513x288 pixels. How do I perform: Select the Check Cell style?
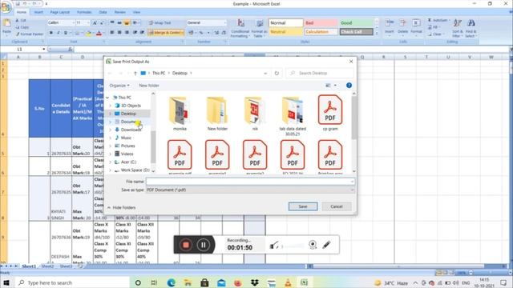356,32
